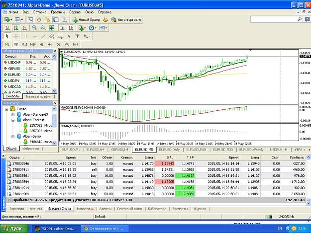Collapse the Alpari-Demo node
Viewport: 311px width, 233px height.
(13, 137)
